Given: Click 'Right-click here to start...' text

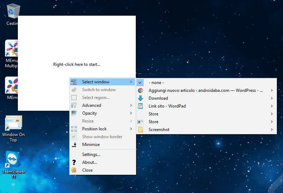Looking at the screenshot, I should [77, 64].
